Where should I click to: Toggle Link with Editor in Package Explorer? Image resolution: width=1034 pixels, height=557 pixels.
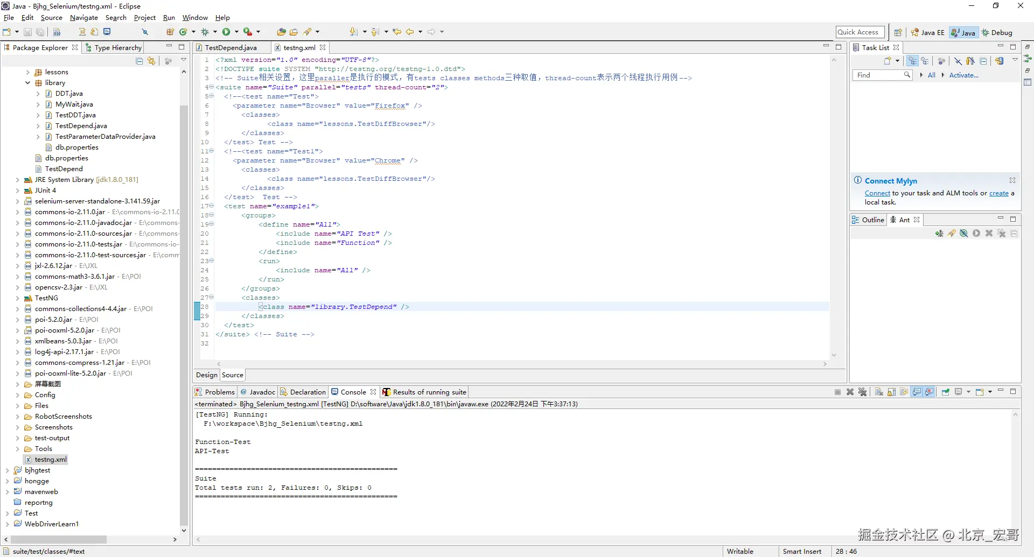(x=151, y=61)
